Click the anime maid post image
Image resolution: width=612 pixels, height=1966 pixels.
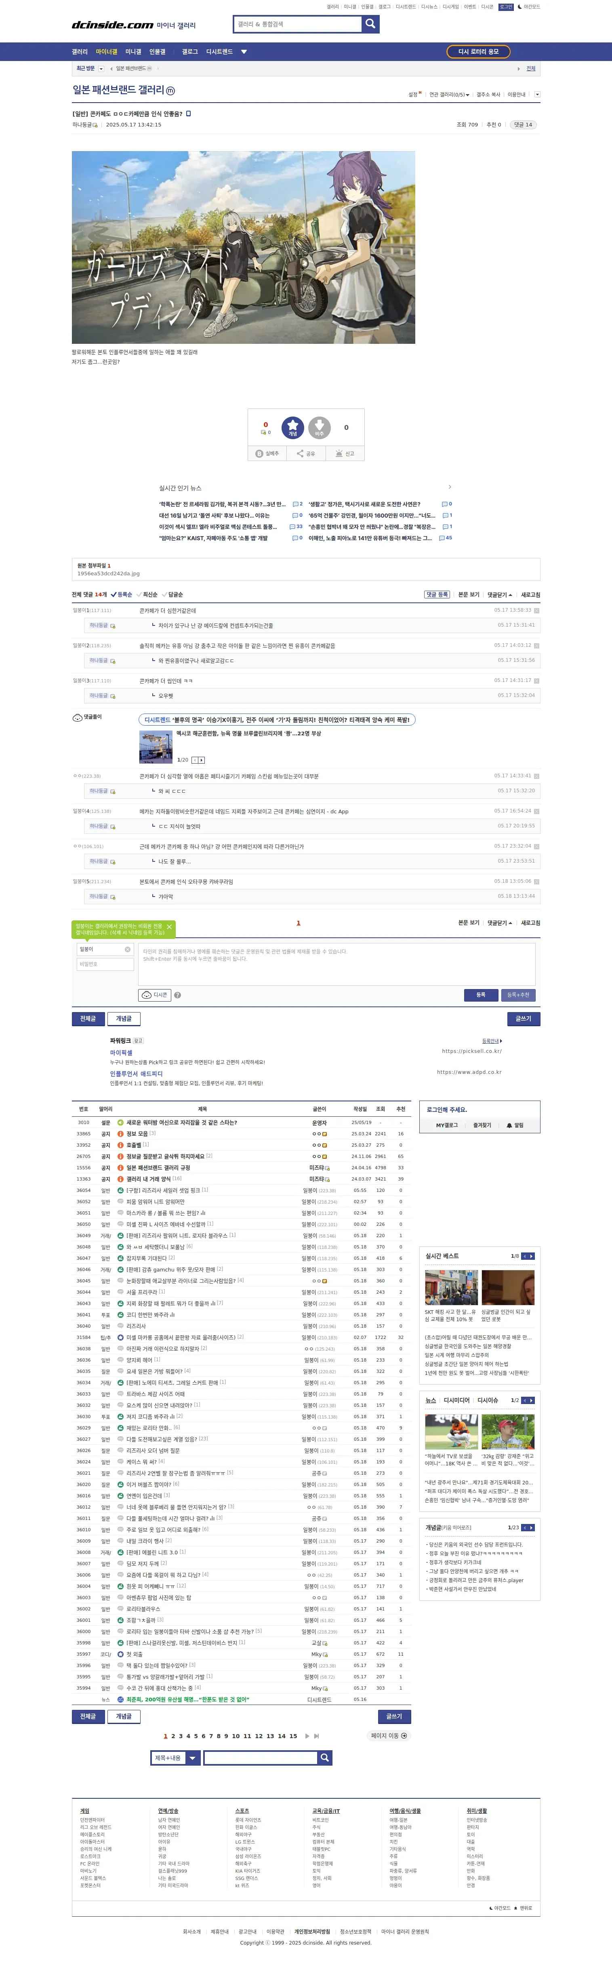click(244, 247)
